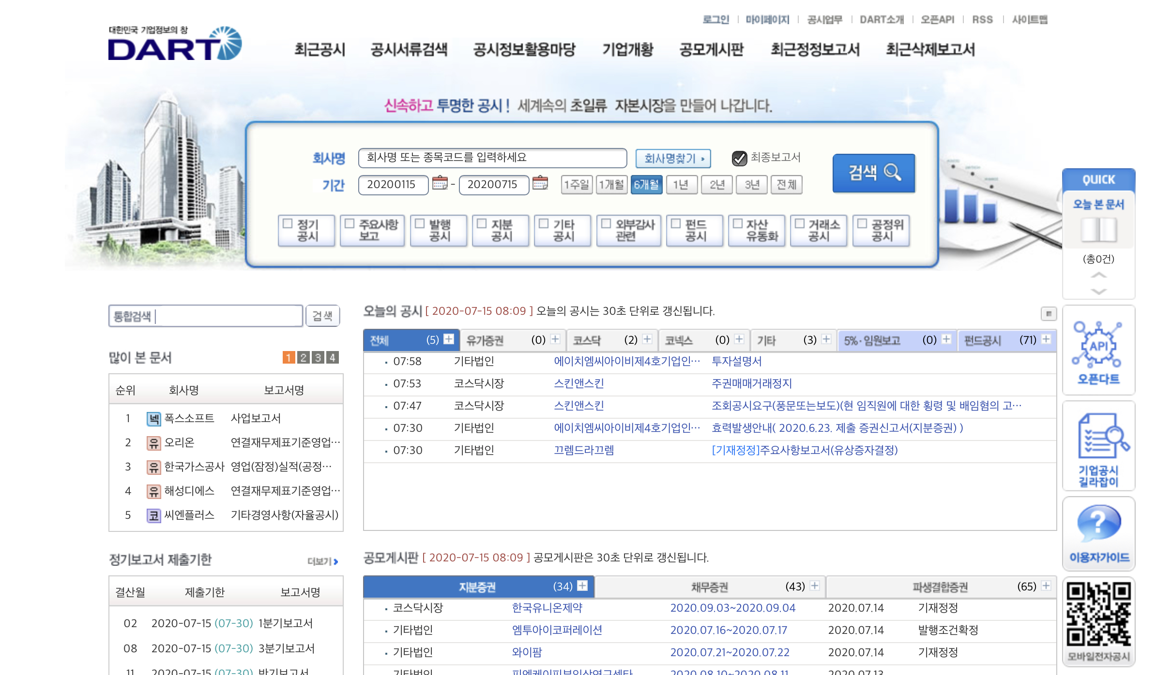Open the 최근공시 menu
1156x675 pixels.
pyautogui.click(x=320, y=49)
